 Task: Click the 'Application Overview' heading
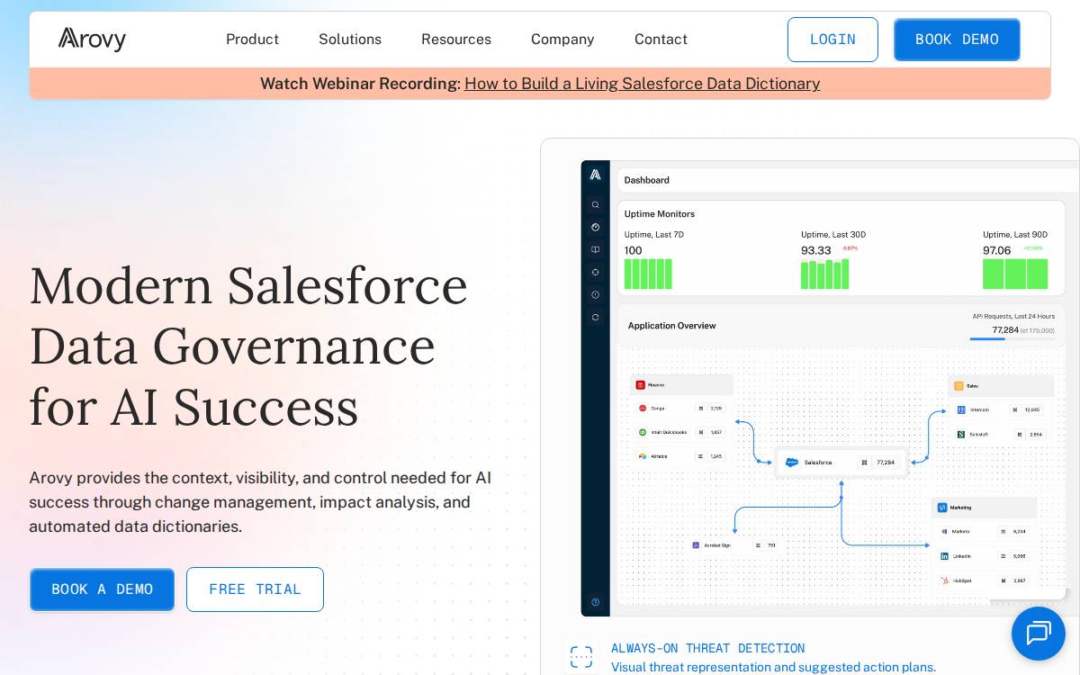pos(672,326)
